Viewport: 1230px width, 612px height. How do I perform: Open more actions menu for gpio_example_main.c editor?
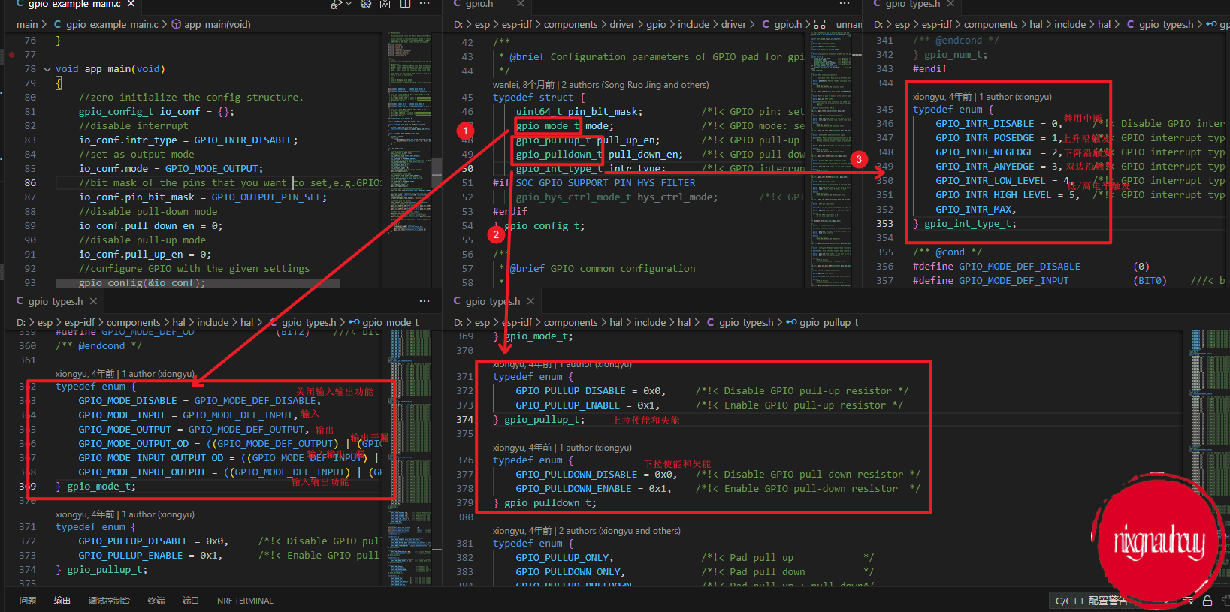pos(425,5)
